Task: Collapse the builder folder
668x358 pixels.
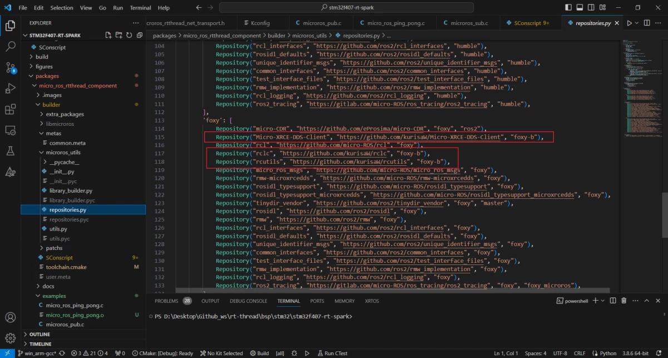Action: click(51, 105)
